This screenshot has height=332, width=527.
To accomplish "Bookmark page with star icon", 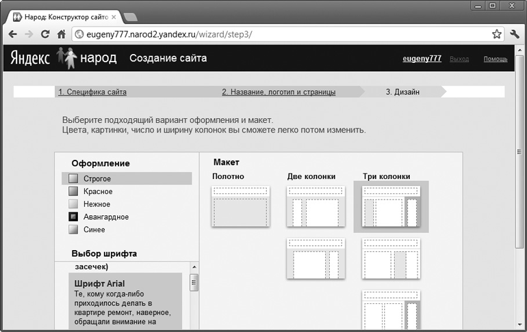I will click(x=497, y=34).
